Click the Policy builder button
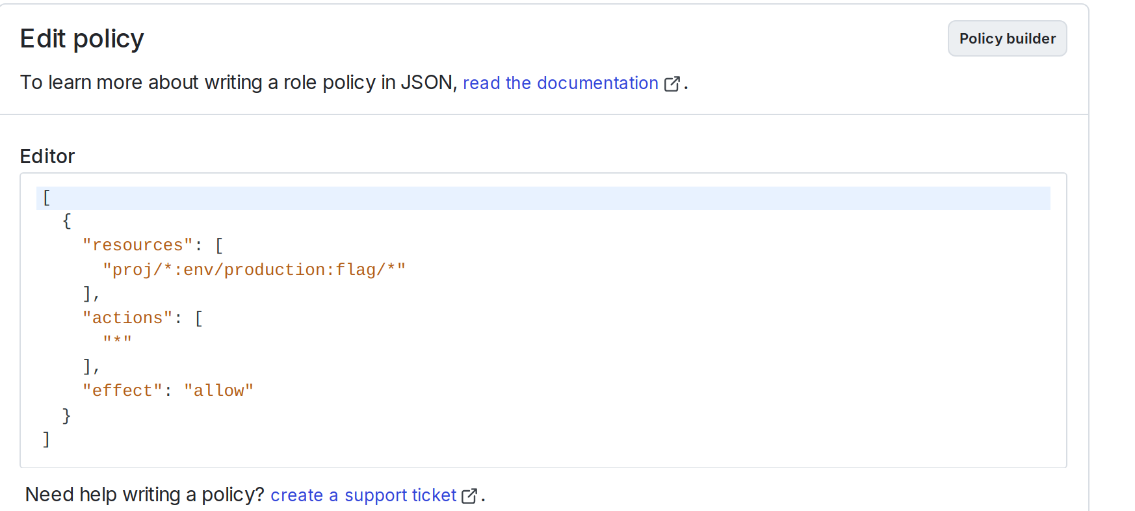This screenshot has width=1135, height=511. tap(1007, 38)
